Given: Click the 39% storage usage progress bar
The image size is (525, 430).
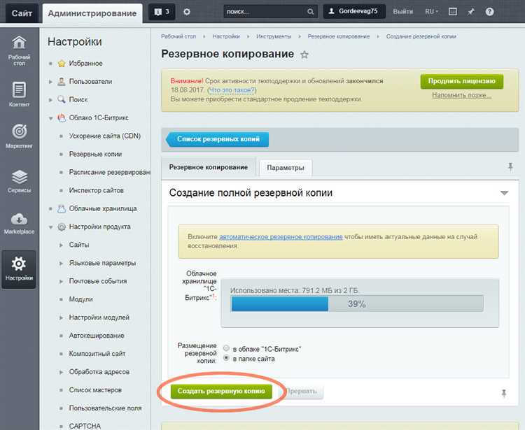Looking at the screenshot, I should click(357, 303).
